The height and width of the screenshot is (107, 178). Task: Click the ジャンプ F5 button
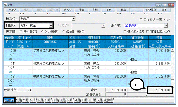(x=68, y=10)
